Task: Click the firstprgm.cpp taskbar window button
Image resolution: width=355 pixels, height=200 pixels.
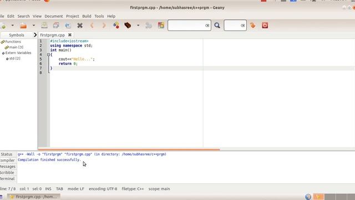Action: (33, 197)
